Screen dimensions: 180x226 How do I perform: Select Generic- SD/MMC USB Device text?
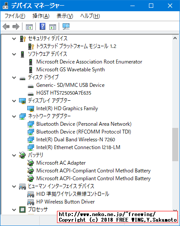click(70, 85)
